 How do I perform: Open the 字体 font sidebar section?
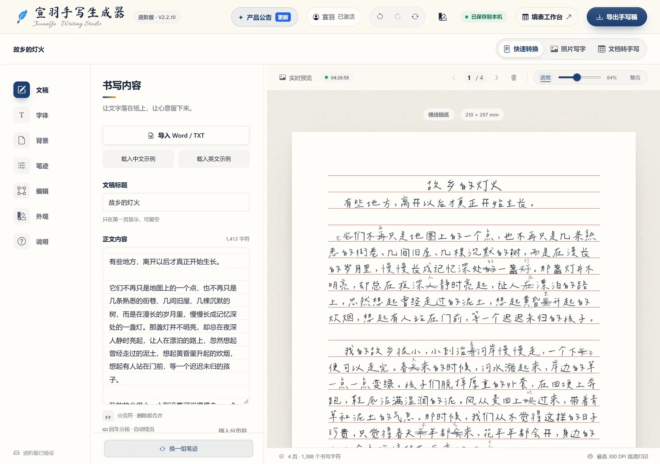[32, 115]
